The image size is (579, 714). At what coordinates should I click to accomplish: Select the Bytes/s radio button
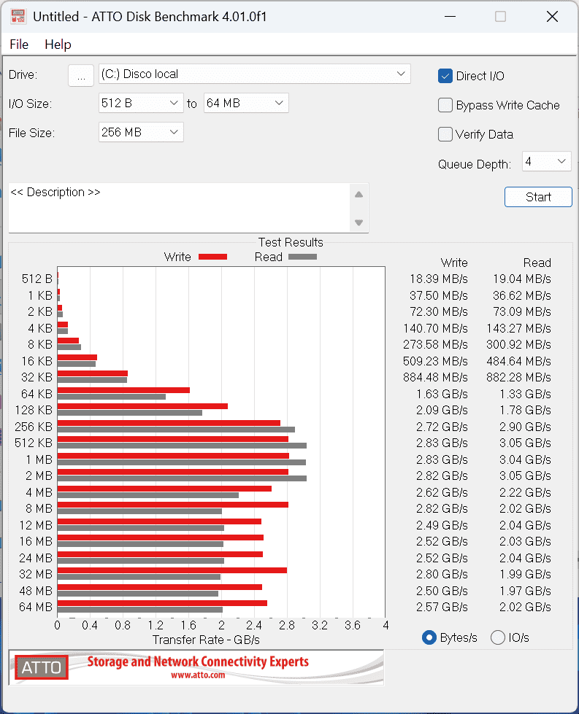(429, 637)
